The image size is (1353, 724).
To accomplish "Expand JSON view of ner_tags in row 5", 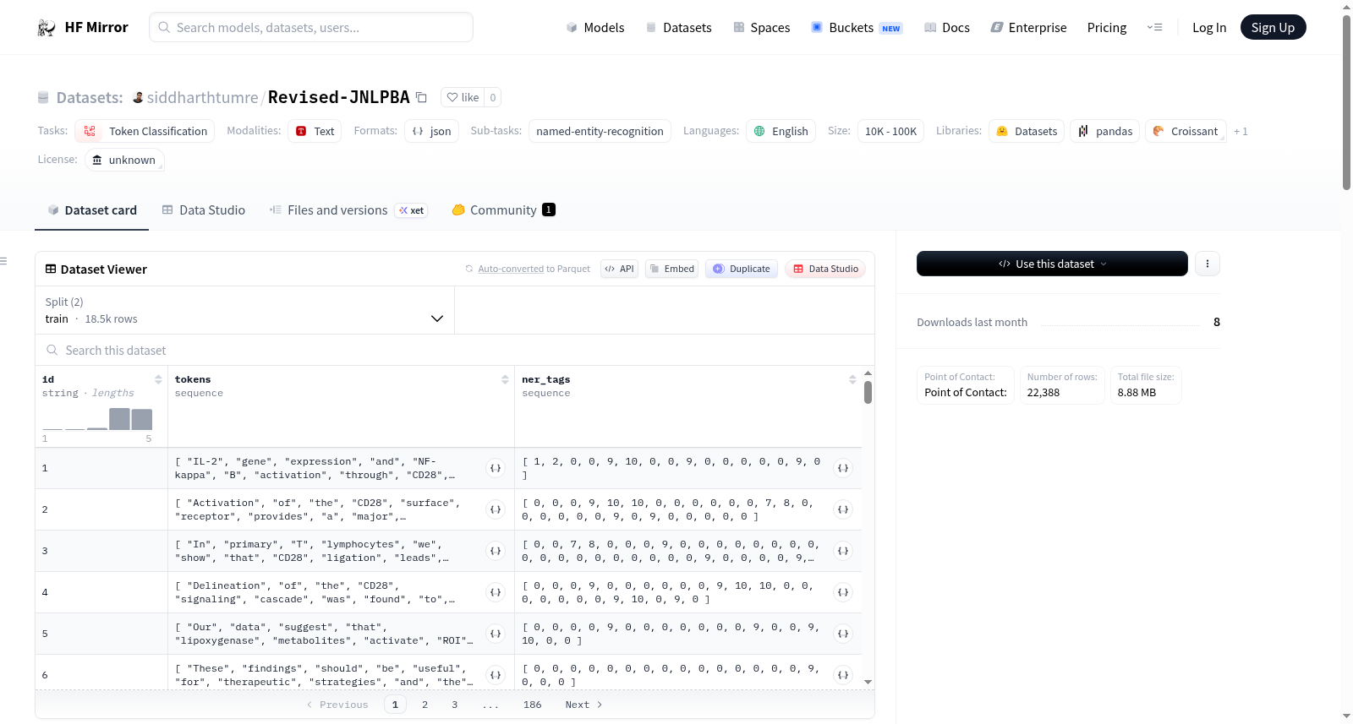I will pyautogui.click(x=843, y=634).
